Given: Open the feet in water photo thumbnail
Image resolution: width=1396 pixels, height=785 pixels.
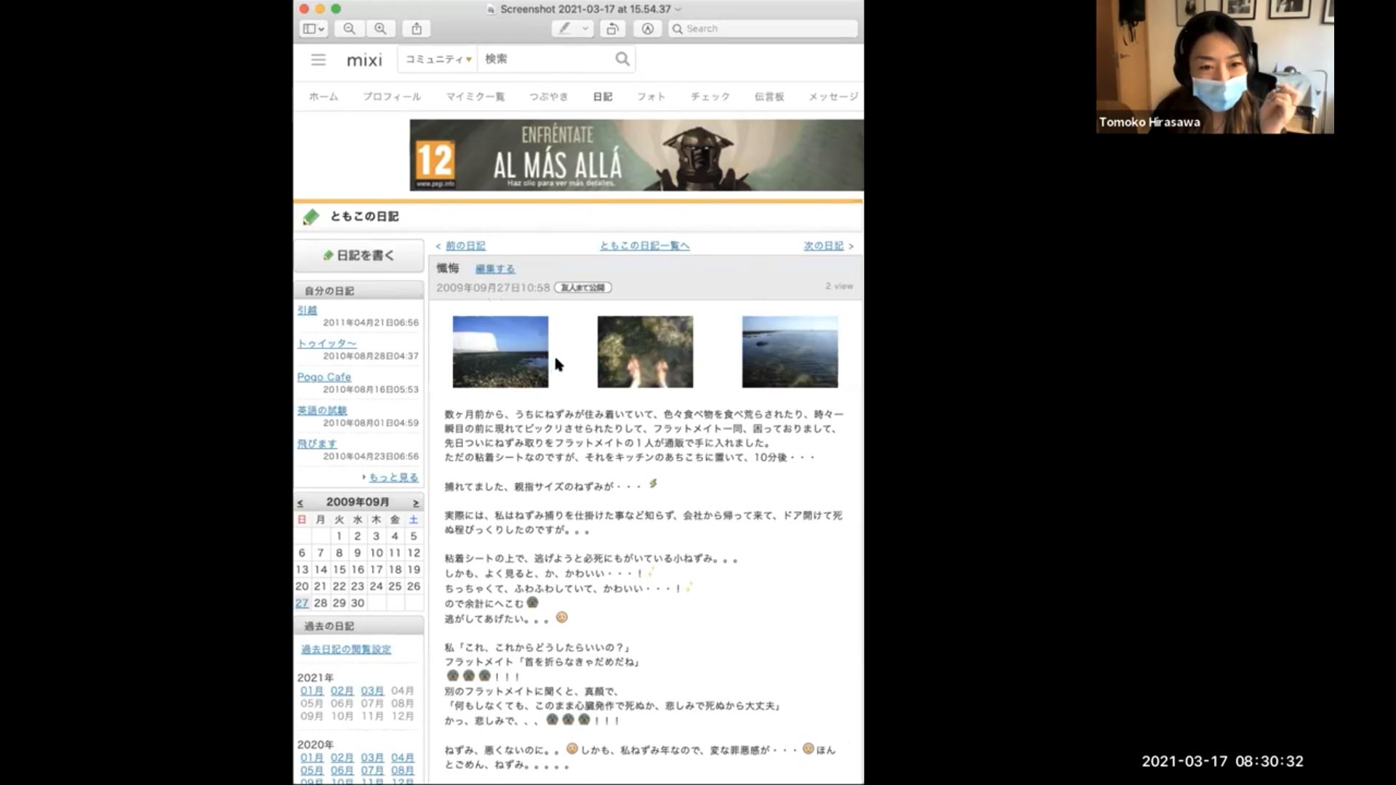Looking at the screenshot, I should tap(645, 352).
